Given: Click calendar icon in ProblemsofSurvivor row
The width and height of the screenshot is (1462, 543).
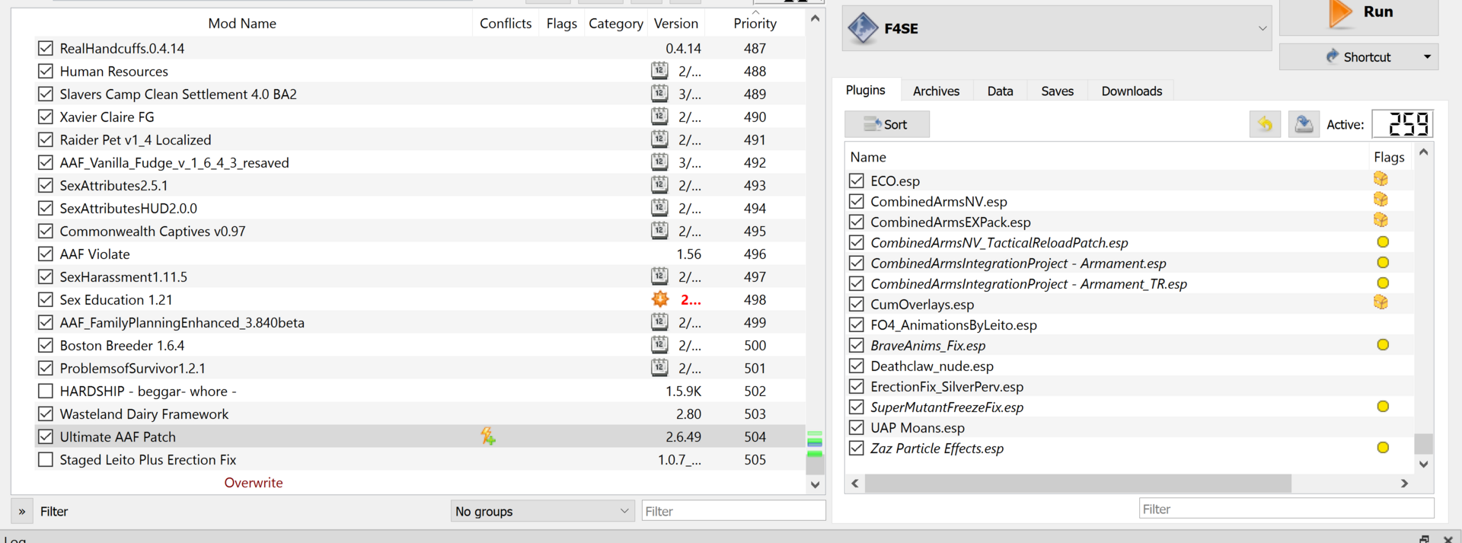Looking at the screenshot, I should [x=659, y=368].
